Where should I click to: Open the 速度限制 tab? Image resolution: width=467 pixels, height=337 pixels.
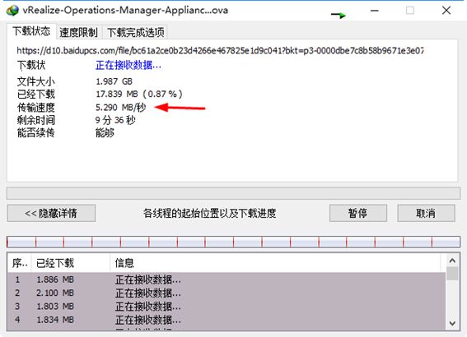(78, 32)
